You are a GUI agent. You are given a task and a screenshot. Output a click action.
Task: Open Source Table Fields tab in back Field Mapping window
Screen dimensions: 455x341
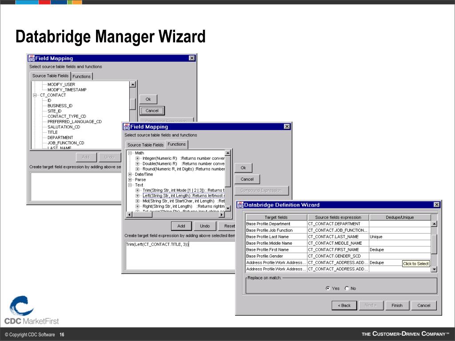coord(51,75)
